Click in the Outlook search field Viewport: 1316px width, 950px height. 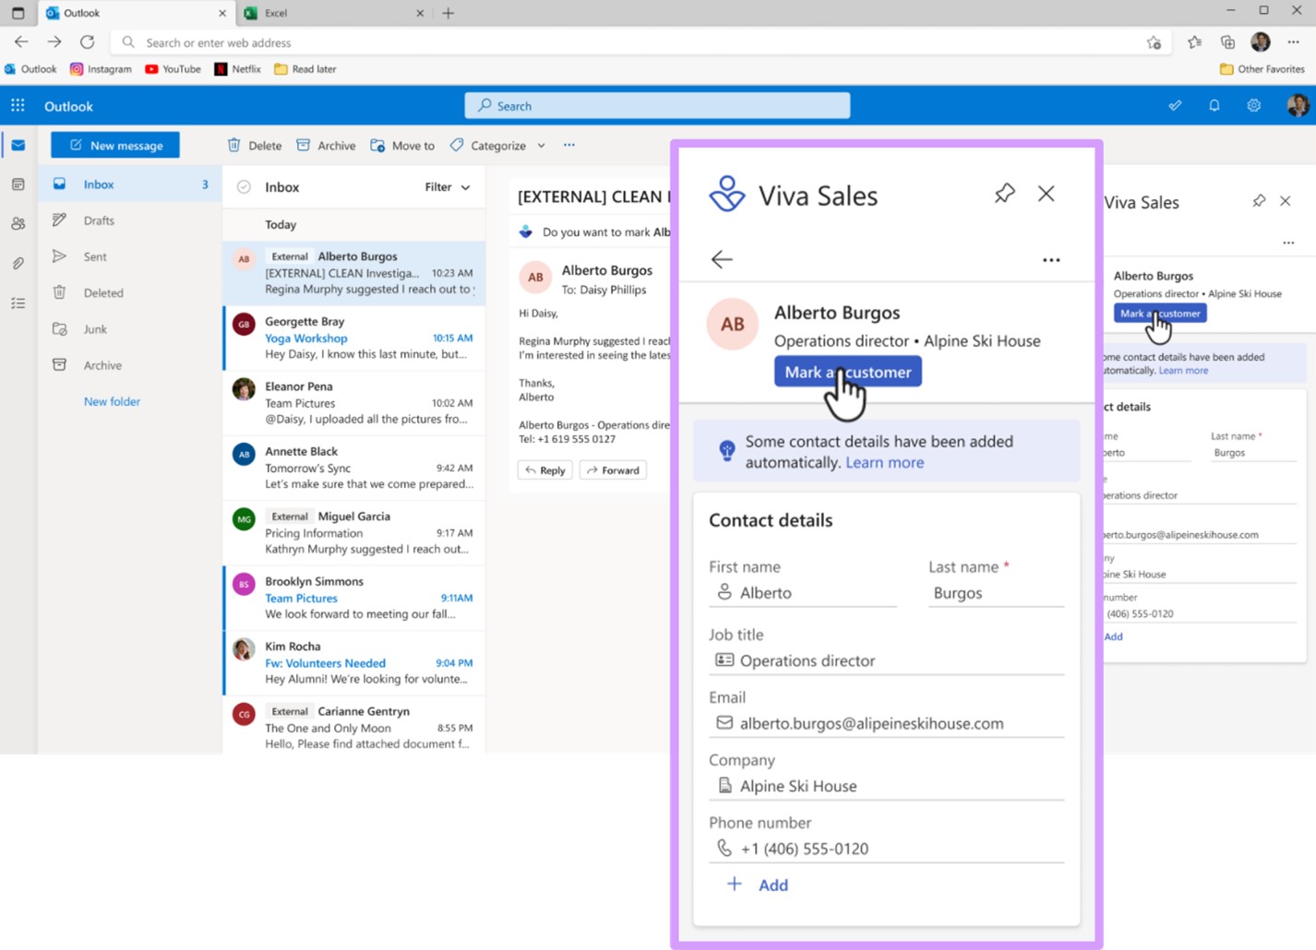657,105
